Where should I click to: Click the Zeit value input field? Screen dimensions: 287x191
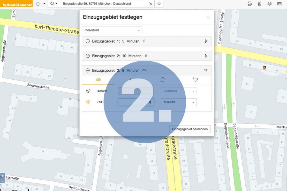click(x=136, y=102)
